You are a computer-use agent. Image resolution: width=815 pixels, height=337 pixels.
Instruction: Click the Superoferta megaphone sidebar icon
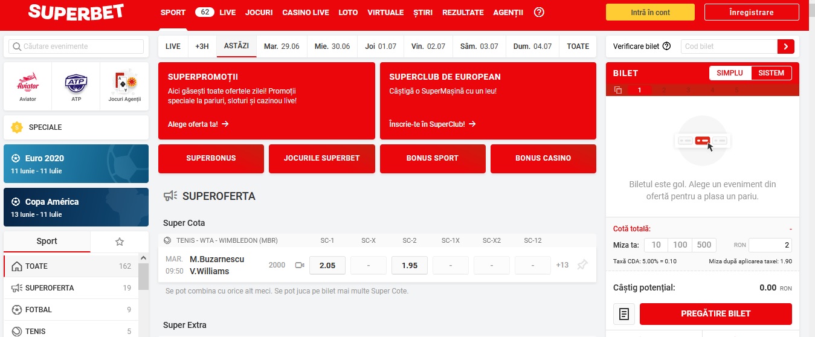pyautogui.click(x=17, y=288)
